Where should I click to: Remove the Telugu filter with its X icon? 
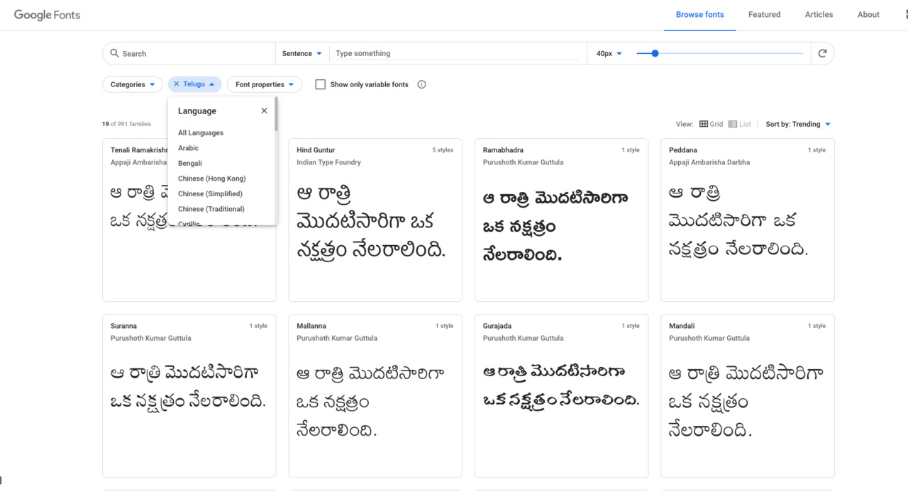point(177,84)
